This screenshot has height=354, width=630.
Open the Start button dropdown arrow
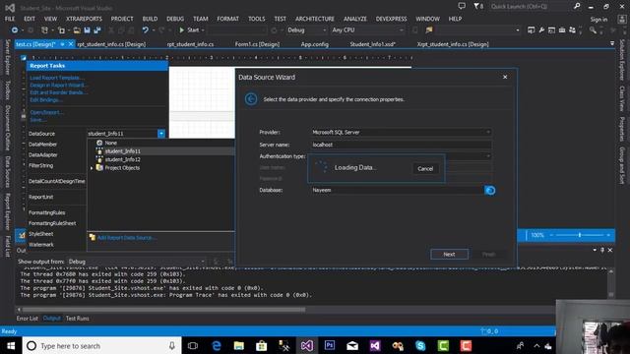[x=203, y=30]
